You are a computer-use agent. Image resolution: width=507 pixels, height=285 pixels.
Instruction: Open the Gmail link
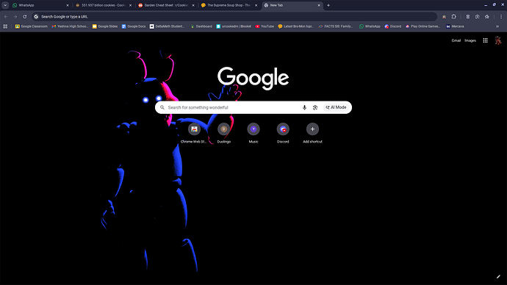click(x=456, y=40)
